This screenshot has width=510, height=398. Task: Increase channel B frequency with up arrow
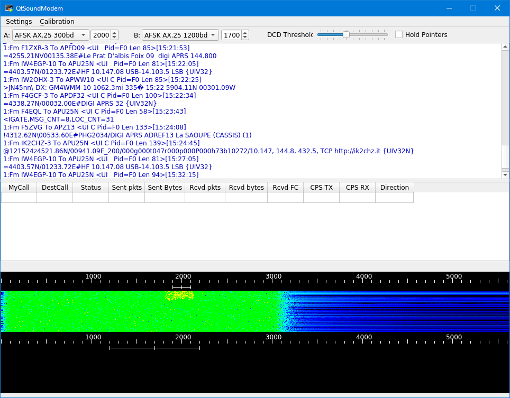click(x=245, y=33)
